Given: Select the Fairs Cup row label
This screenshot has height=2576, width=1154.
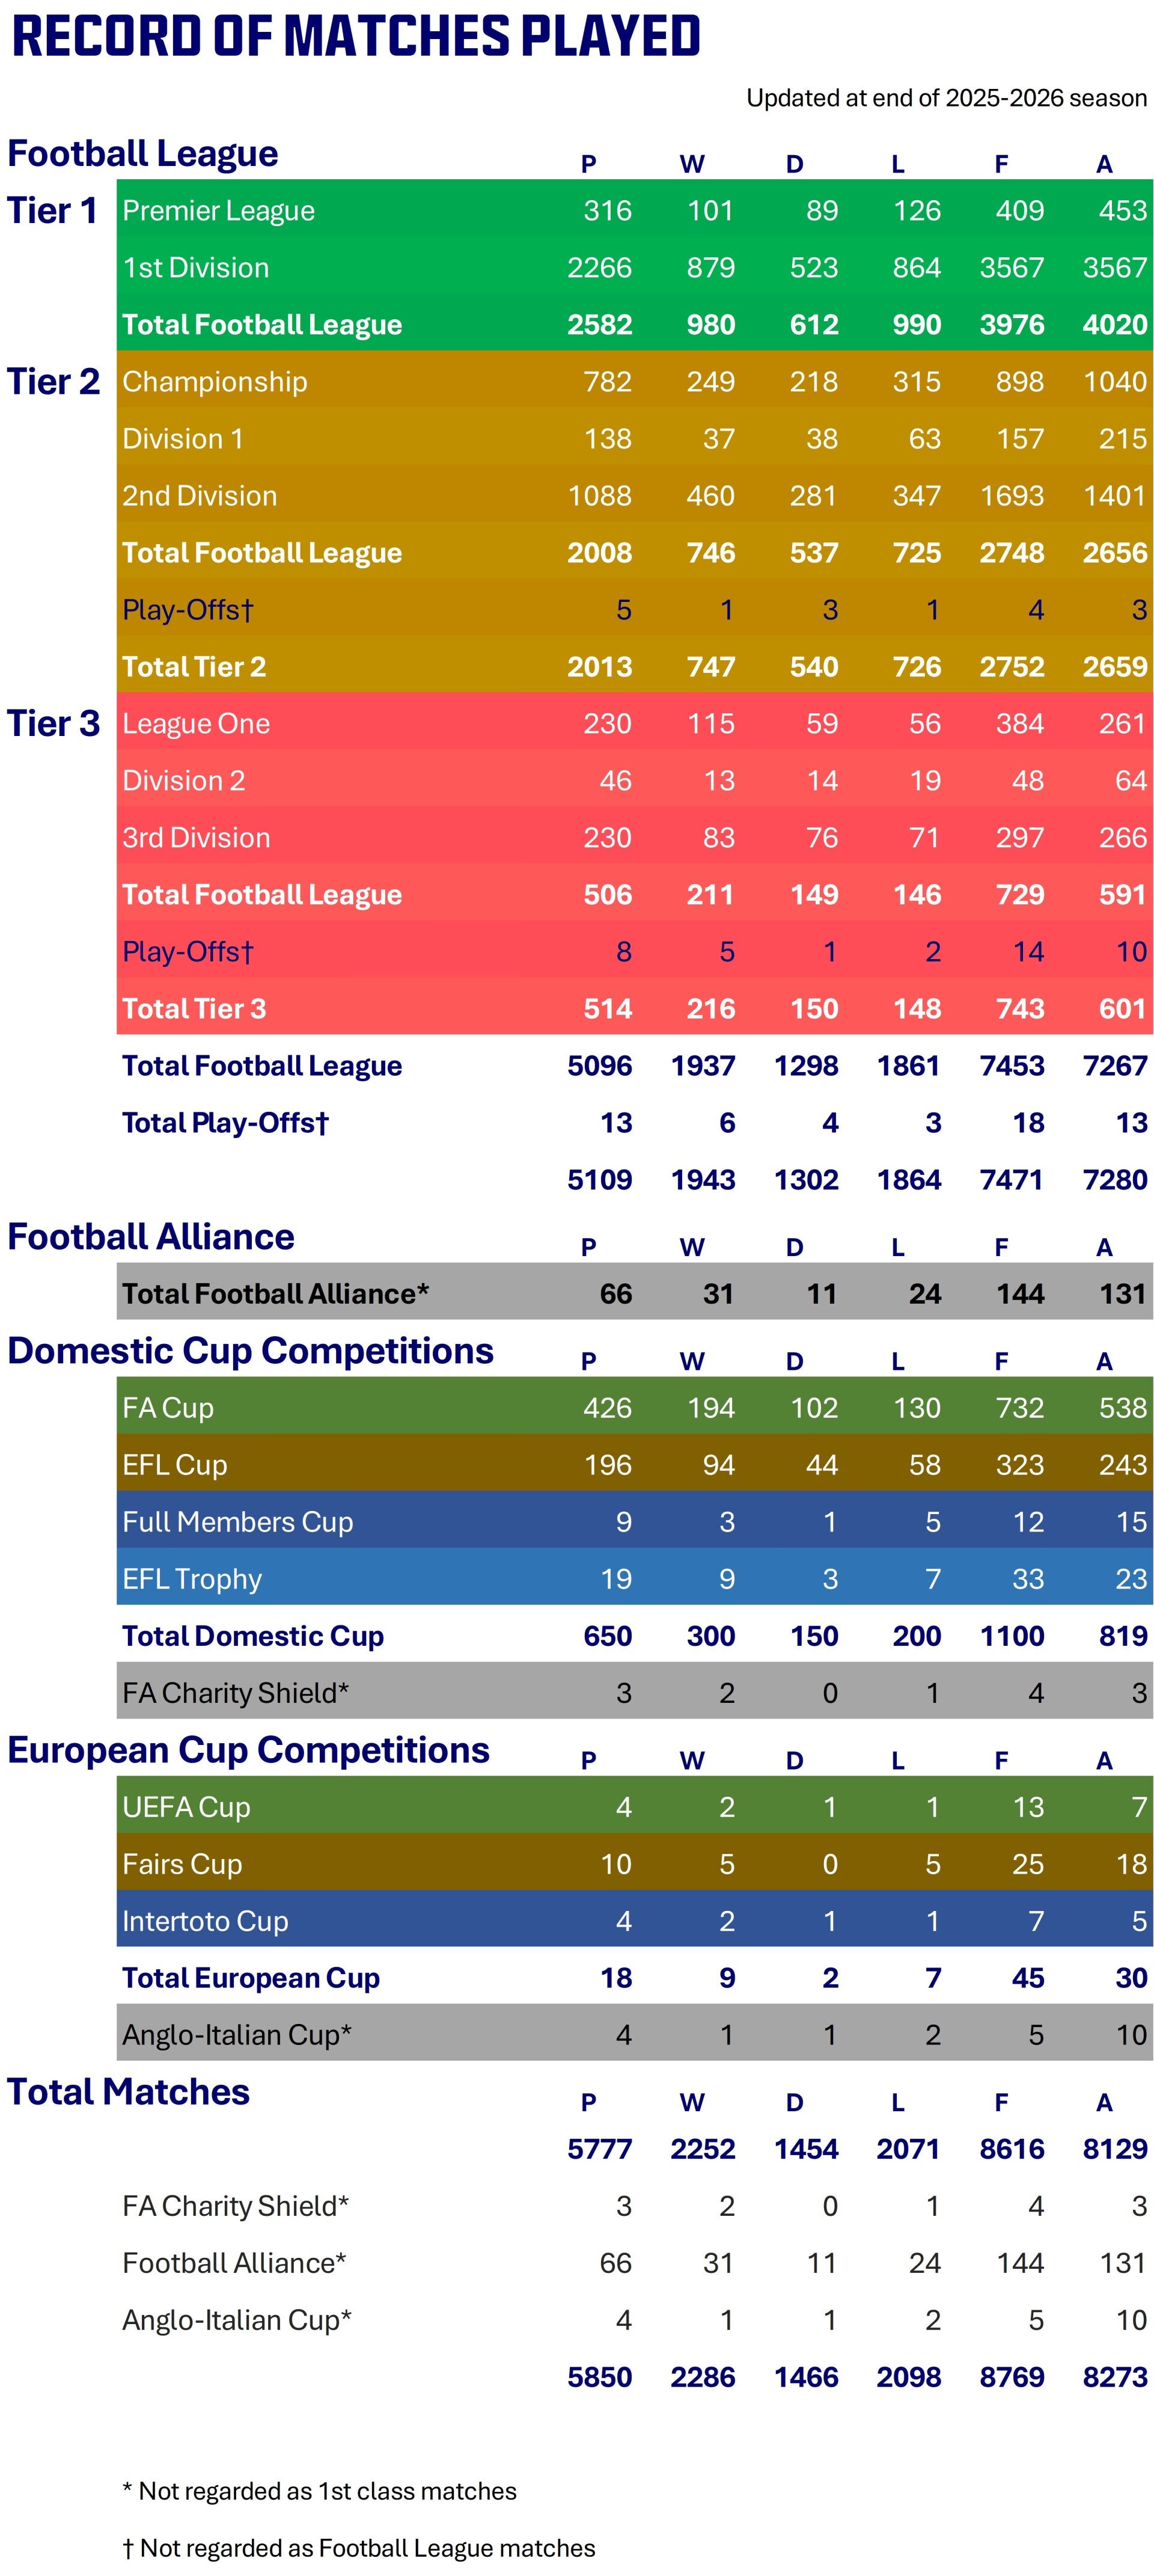Looking at the screenshot, I should click(x=182, y=1863).
